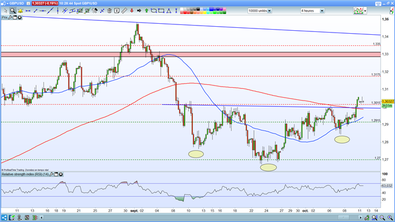395x222 pixels.
Task: Click the current price label 1,30327
Action: tap(388, 101)
